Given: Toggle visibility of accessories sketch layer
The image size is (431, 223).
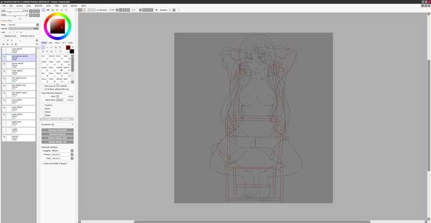Looking at the screenshot, I should (x=4, y=56).
